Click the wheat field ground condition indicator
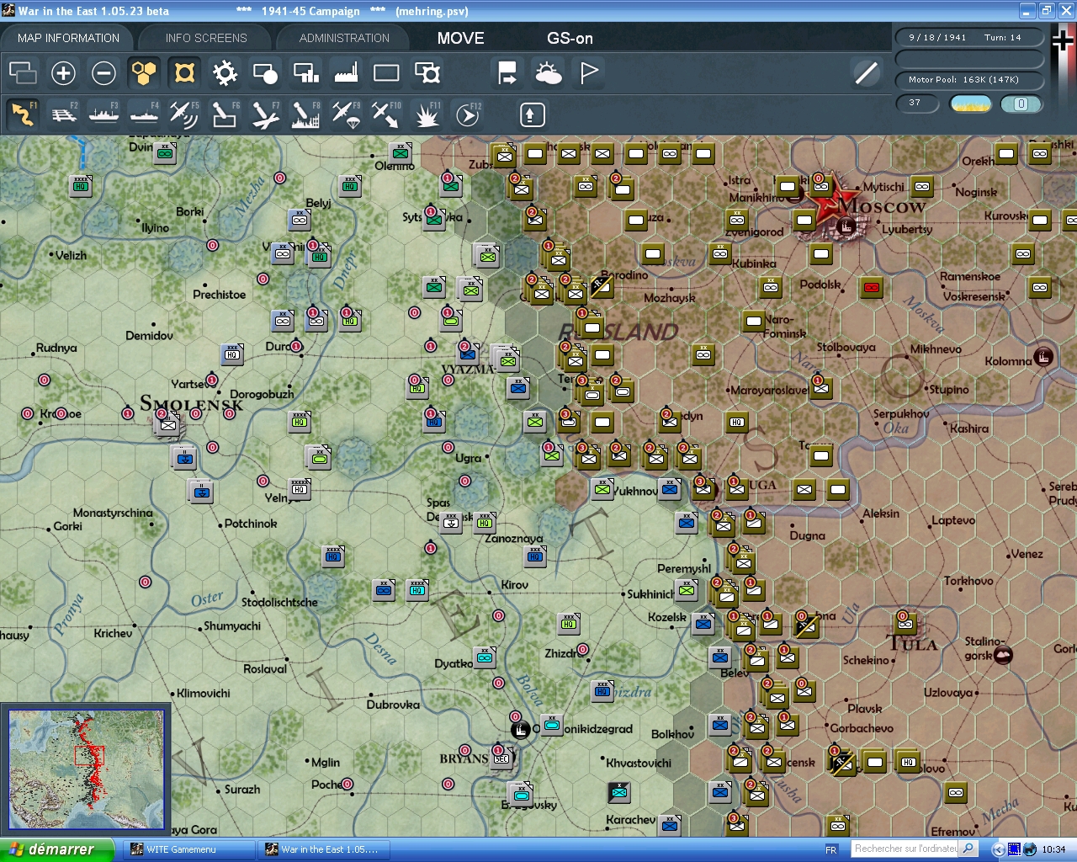The height and width of the screenshot is (862, 1077). 971,104
